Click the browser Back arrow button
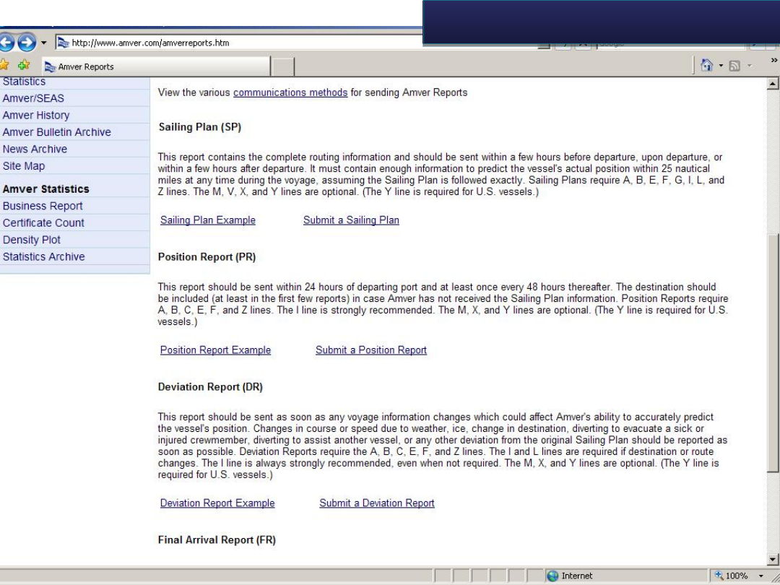This screenshot has width=780, height=585. click(6, 43)
